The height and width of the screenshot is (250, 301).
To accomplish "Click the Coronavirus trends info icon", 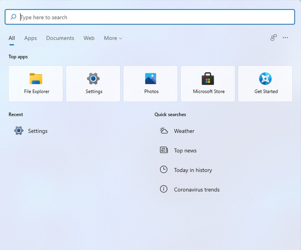I will 164,189.
